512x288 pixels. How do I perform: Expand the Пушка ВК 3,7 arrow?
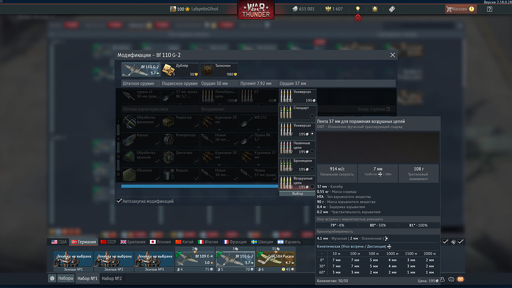coord(258,148)
